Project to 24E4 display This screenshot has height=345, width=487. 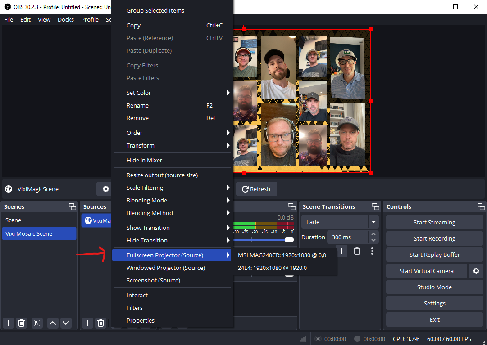click(284, 268)
